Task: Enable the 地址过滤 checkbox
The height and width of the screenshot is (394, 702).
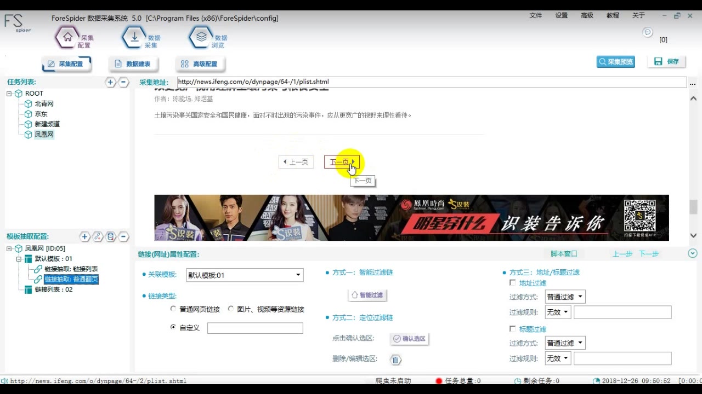Action: 513,282
